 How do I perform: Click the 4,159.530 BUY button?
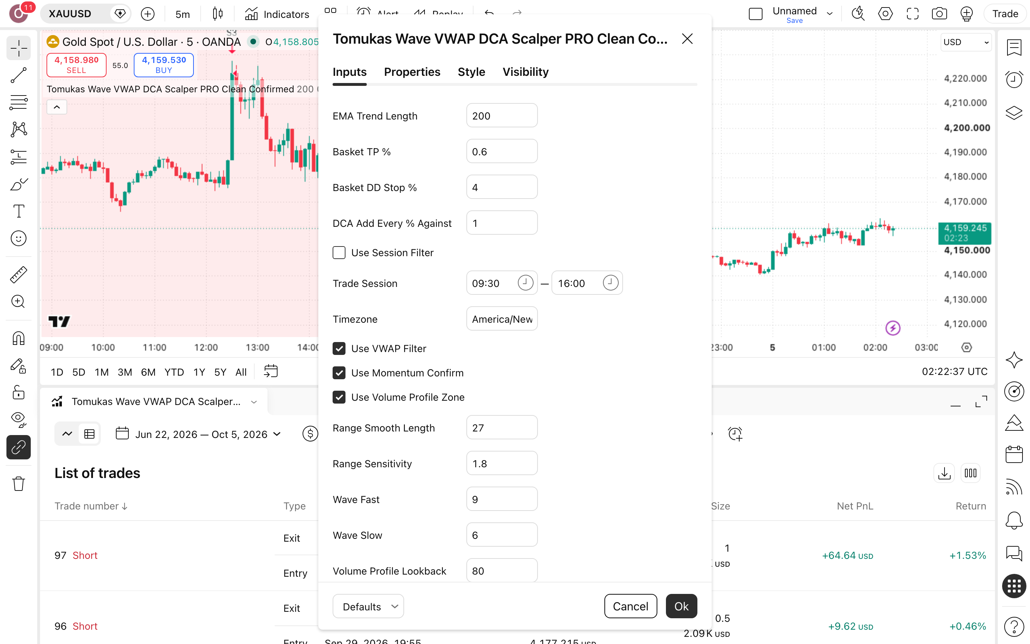point(164,65)
